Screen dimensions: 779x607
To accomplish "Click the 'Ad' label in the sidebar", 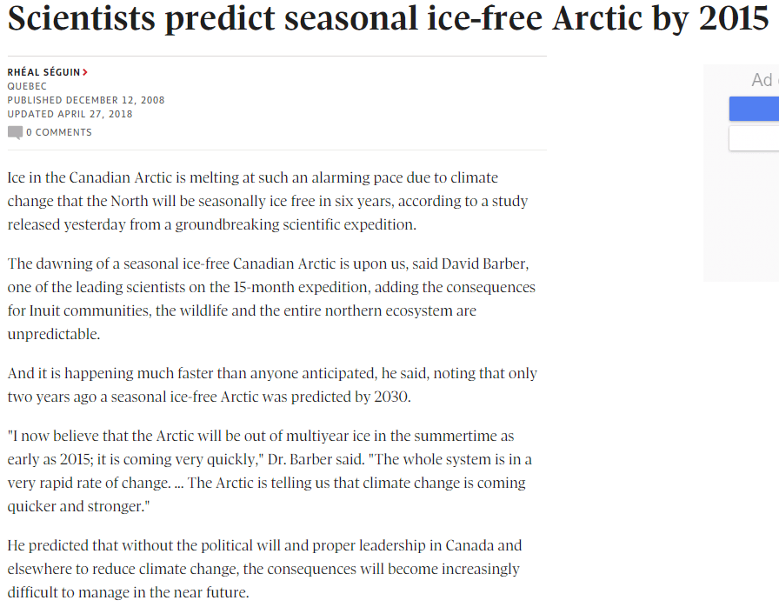I will pos(762,80).
